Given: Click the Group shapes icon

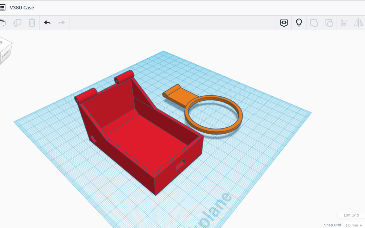Looking at the screenshot, I should click(314, 23).
